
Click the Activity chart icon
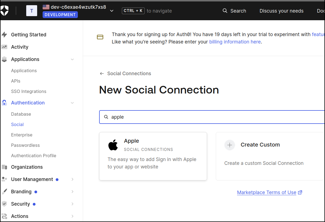4,47
